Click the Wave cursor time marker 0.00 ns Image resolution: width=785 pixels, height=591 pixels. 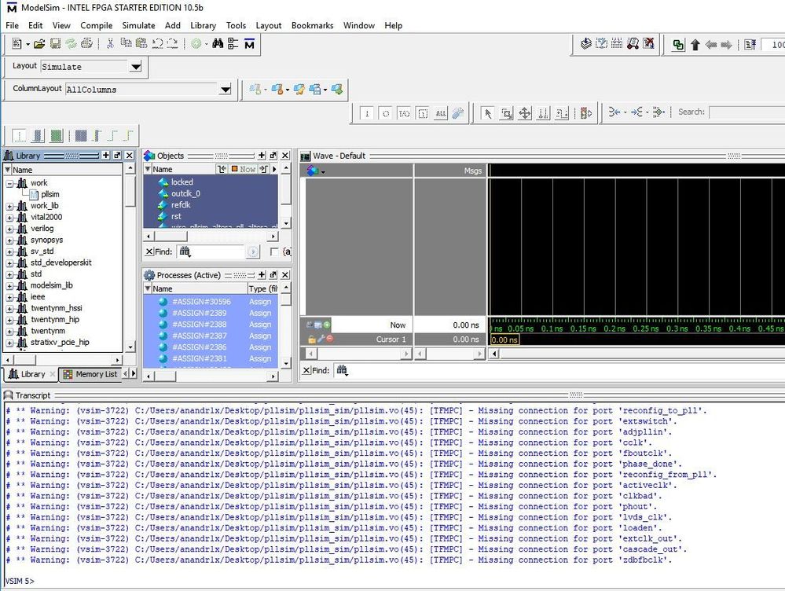click(x=504, y=340)
